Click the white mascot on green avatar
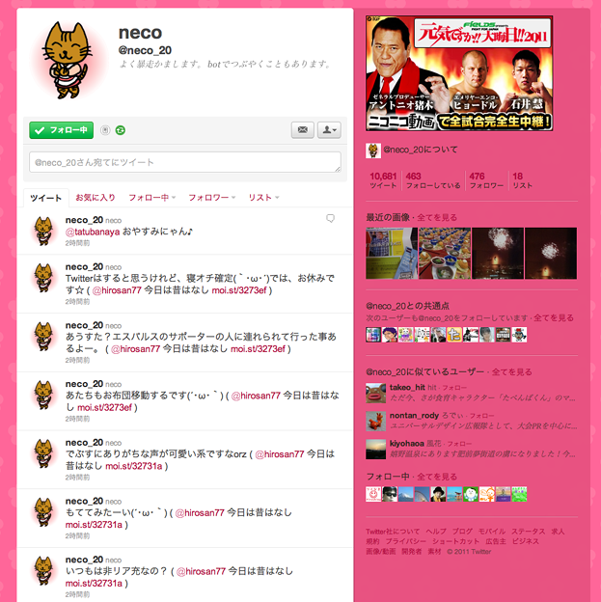This screenshot has height=602, width=601. 471,494
